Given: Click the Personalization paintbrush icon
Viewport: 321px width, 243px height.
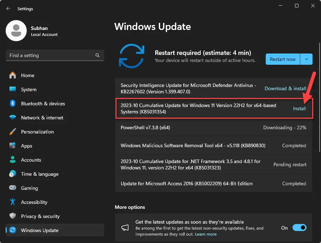Looking at the screenshot, I should (13, 132).
